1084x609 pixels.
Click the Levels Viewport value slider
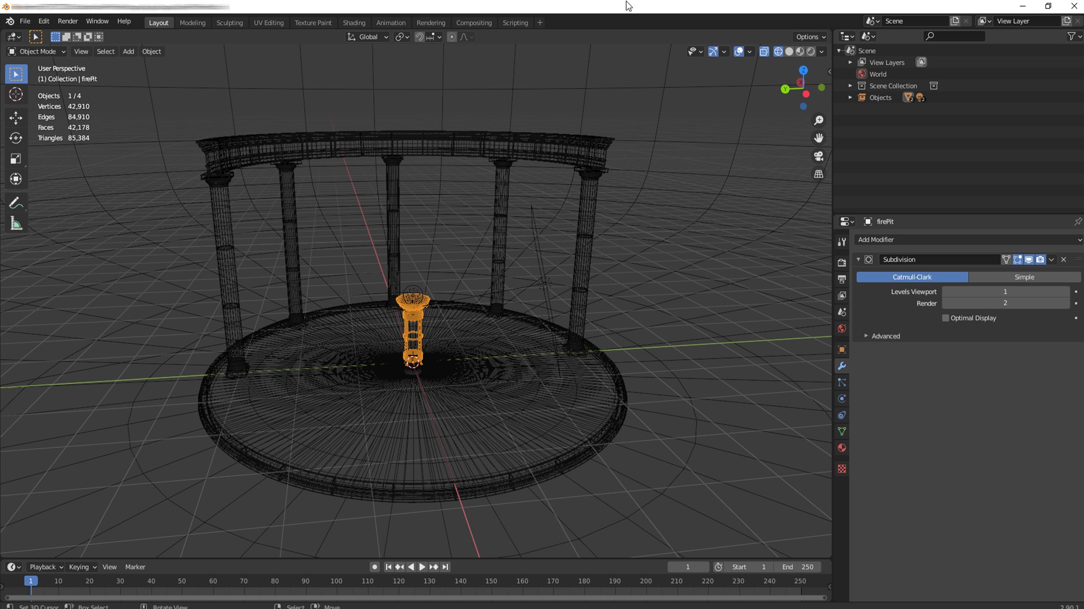(x=1005, y=292)
